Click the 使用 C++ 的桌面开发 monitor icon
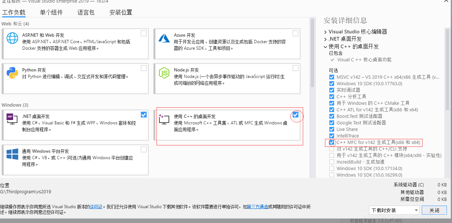Screen dimensions: 452x223 click(x=164, y=119)
